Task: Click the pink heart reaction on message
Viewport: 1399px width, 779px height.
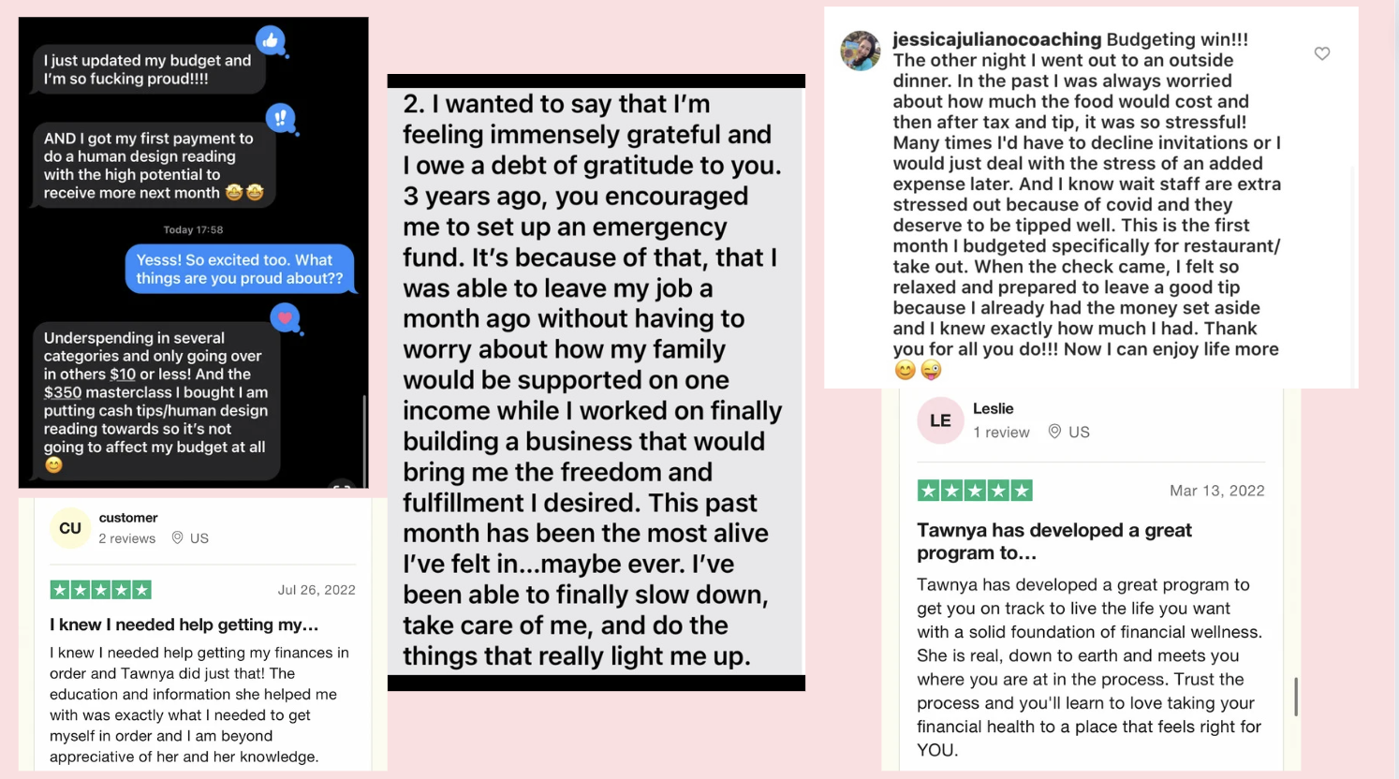Action: [x=286, y=318]
